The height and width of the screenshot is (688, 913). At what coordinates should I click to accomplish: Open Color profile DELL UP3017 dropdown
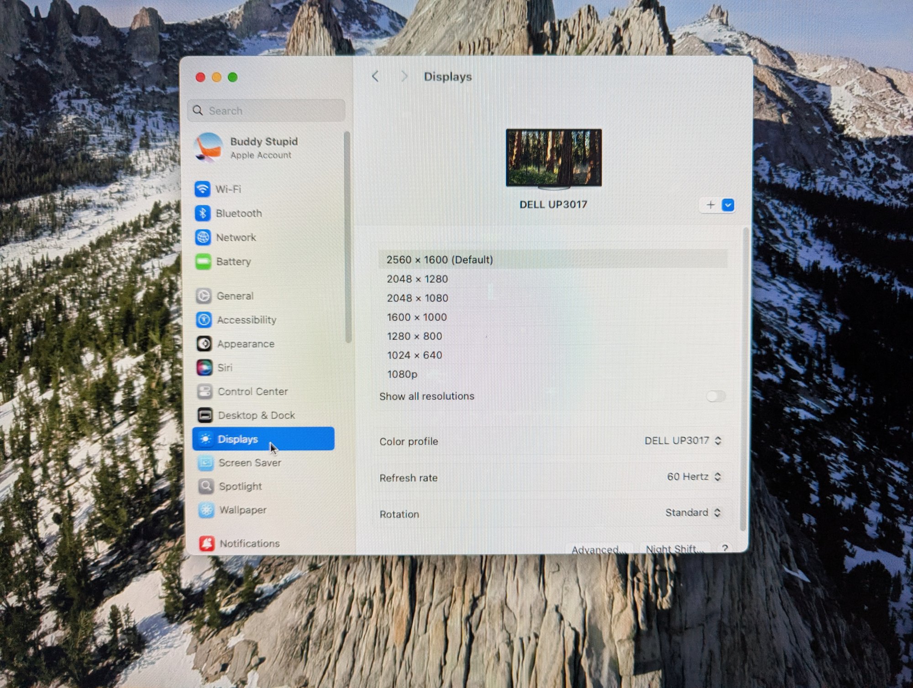tap(683, 441)
